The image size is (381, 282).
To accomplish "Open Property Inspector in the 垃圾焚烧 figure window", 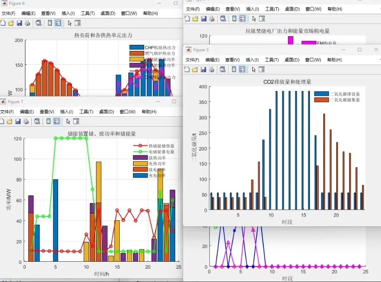I will 262,19.
